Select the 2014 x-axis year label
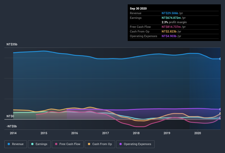 (x=13, y=133)
